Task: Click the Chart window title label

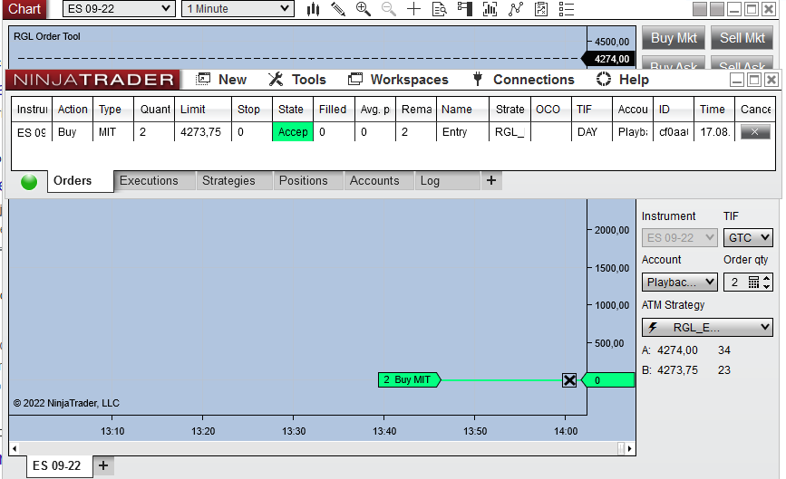Action: tap(24, 9)
